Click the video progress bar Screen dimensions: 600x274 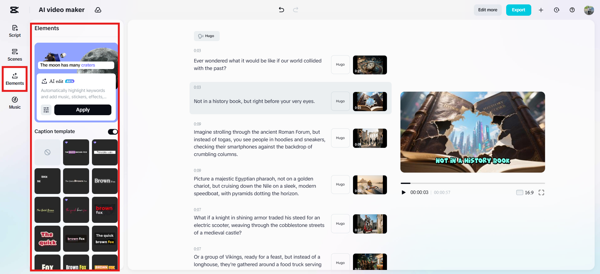point(473,183)
